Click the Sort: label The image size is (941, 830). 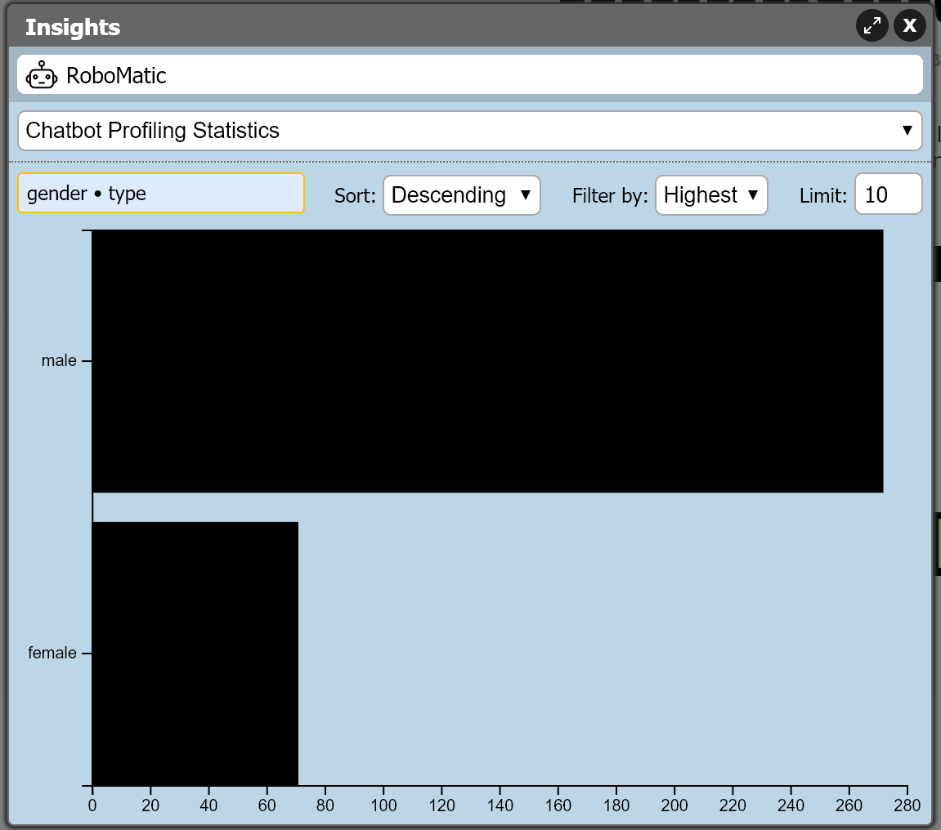(355, 195)
